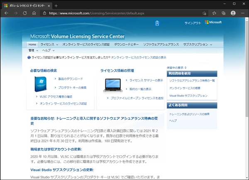
Task: Go to browser home page icon
Action: pyautogui.click(x=34, y=13)
